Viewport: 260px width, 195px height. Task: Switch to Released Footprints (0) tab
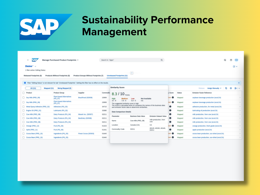coord(33,76)
